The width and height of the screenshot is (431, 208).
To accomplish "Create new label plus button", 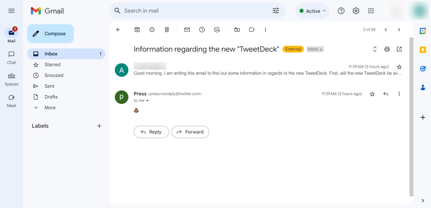I will click(x=99, y=126).
